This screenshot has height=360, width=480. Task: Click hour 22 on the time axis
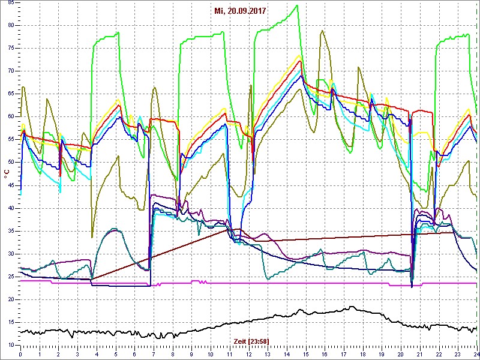(439, 354)
